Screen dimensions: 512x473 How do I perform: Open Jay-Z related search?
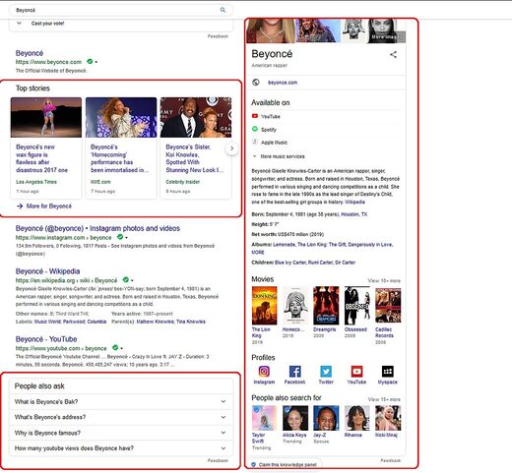pyautogui.click(x=326, y=418)
